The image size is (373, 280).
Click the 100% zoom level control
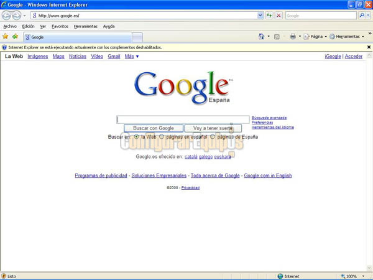[x=349, y=276]
